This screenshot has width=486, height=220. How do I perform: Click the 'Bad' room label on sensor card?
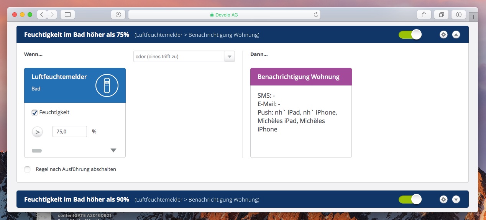tap(36, 89)
